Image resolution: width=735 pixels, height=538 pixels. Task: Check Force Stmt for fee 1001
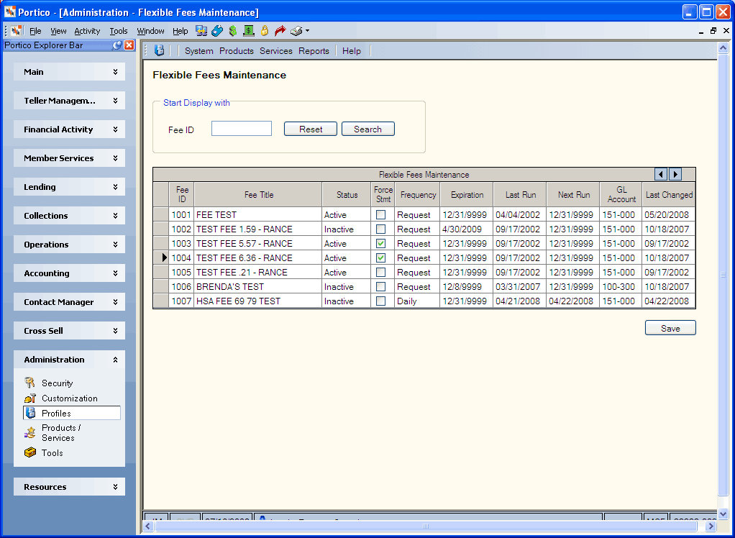(381, 214)
